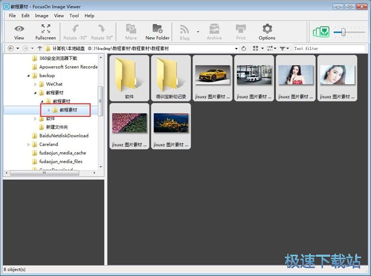Click the View toolbar icon
371x276 pixels.
coord(19,32)
